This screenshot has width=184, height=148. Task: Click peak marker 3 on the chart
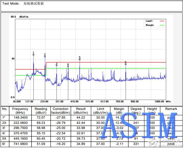57,65
